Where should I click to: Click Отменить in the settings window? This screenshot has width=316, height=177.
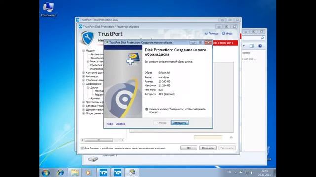[208, 148]
